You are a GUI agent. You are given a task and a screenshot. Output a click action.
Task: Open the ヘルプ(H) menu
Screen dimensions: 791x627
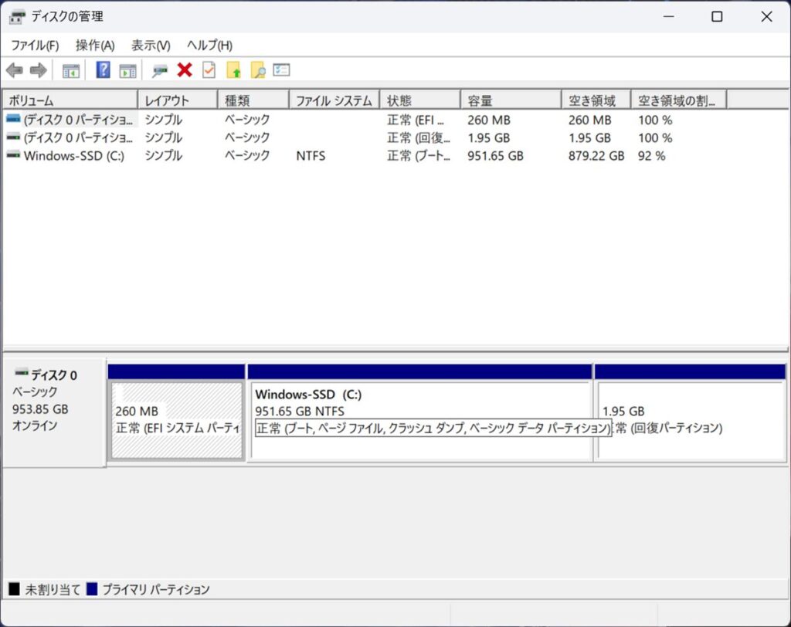pos(210,46)
